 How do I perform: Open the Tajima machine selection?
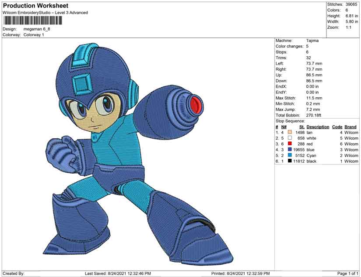[x=313, y=40]
